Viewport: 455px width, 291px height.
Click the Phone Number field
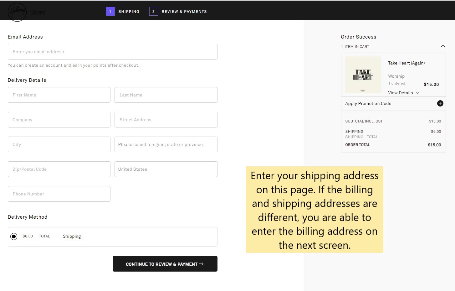pyautogui.click(x=59, y=194)
